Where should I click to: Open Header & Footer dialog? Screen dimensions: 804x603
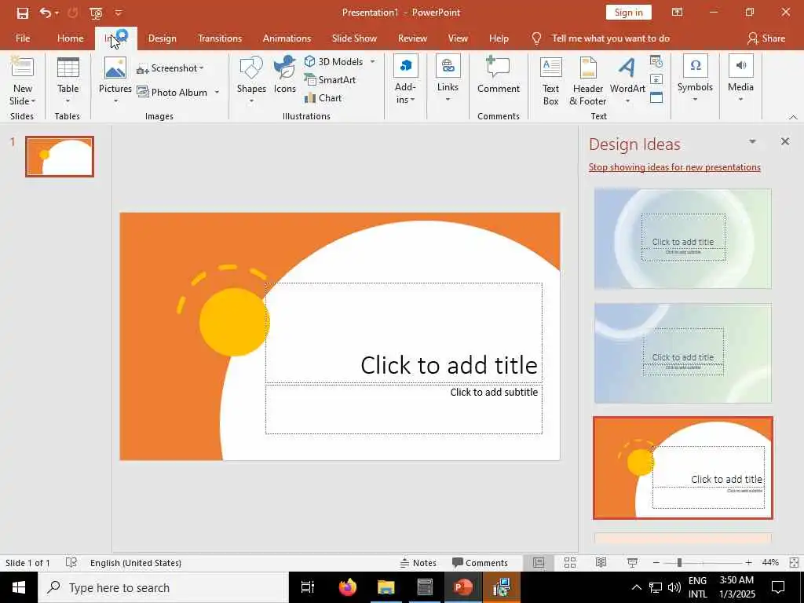click(588, 81)
